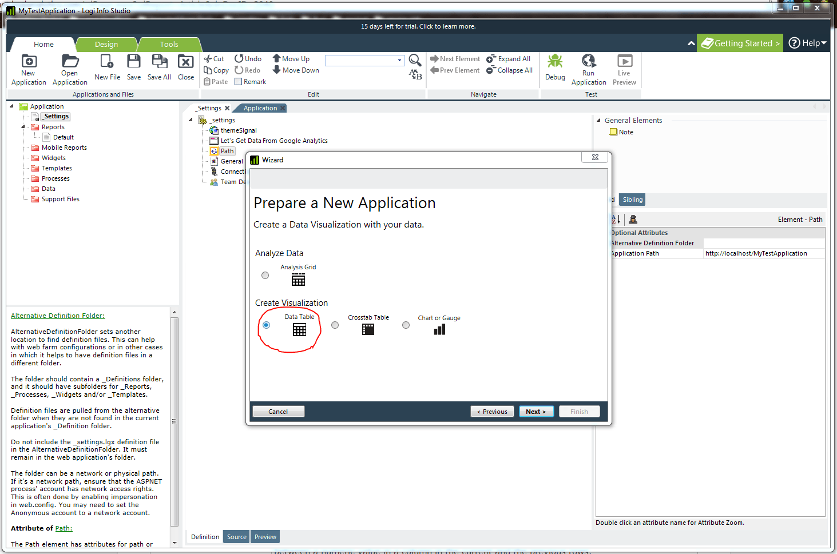Collapse the Application tree root node
This screenshot has height=554, width=837.
[x=11, y=106]
